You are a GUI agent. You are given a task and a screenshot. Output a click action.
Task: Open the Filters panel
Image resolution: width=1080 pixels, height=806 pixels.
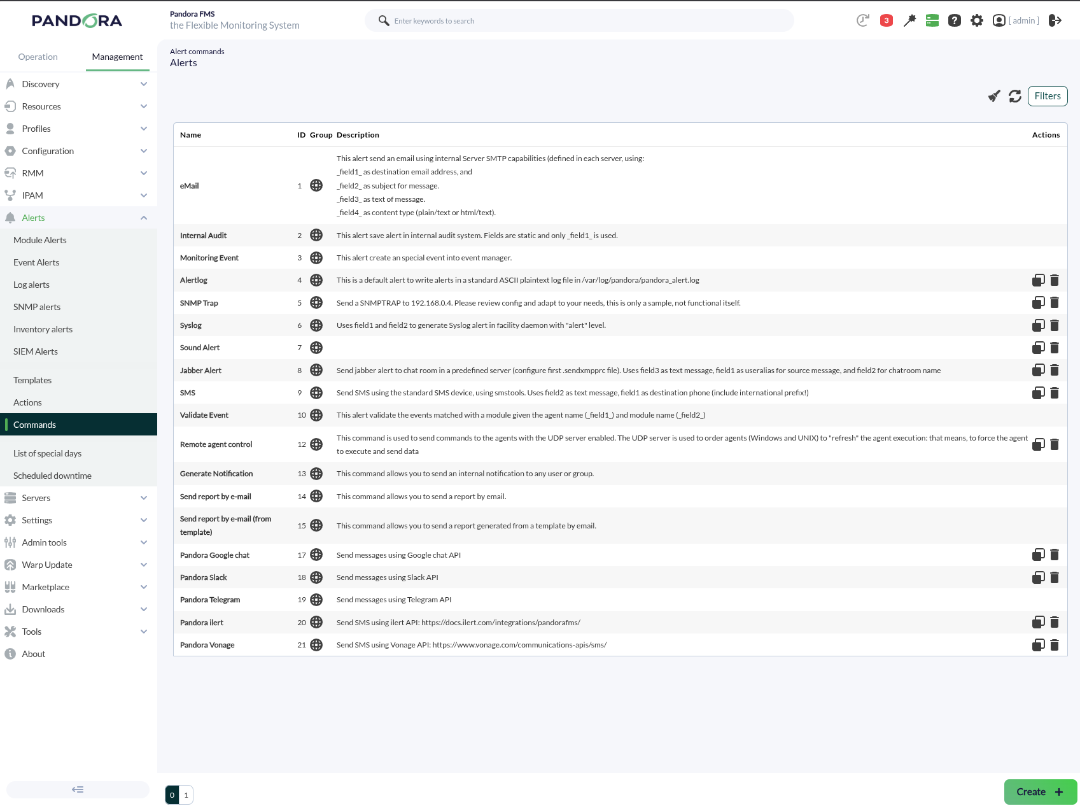point(1048,96)
